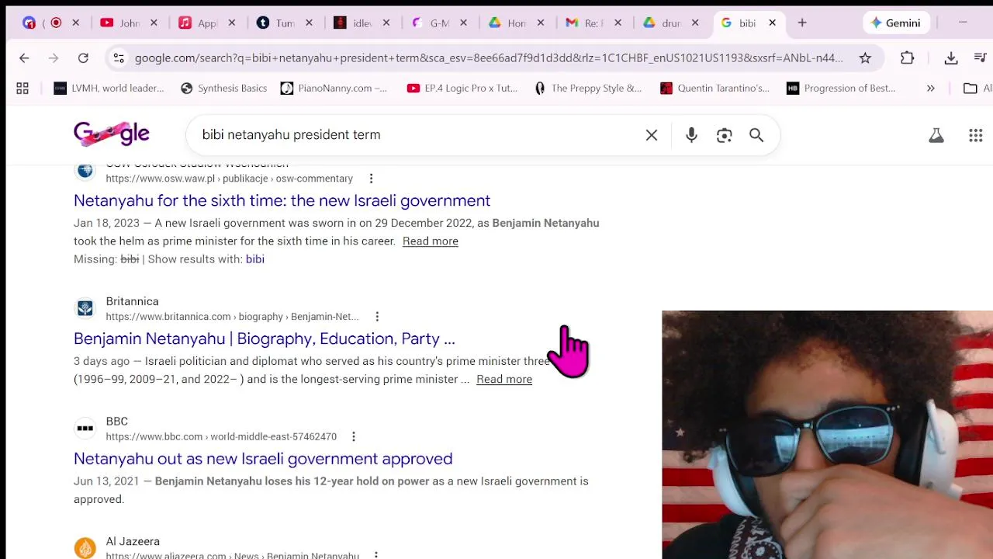The image size is (993, 559).
Task: Click the webcam video overlay
Action: (x=827, y=435)
